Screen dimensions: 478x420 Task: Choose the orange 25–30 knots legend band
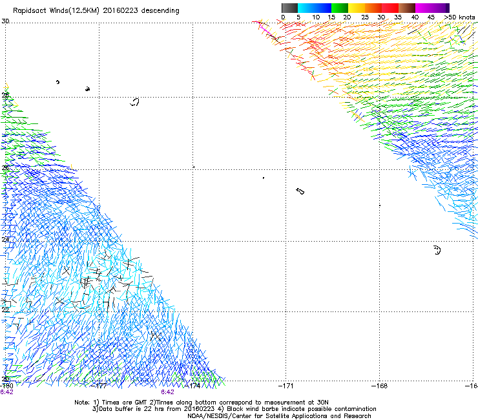click(x=373, y=8)
